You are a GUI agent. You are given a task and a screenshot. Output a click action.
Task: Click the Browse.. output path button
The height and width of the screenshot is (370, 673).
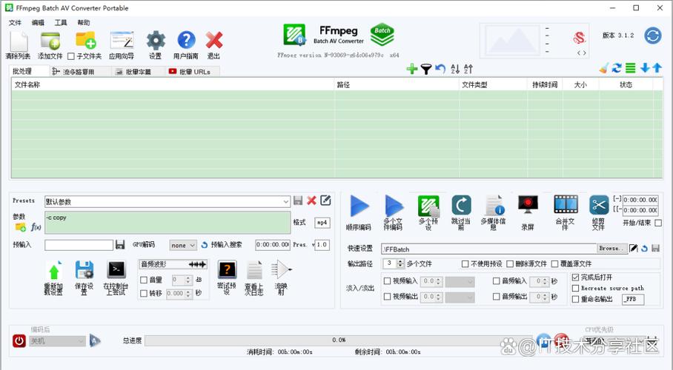click(612, 249)
